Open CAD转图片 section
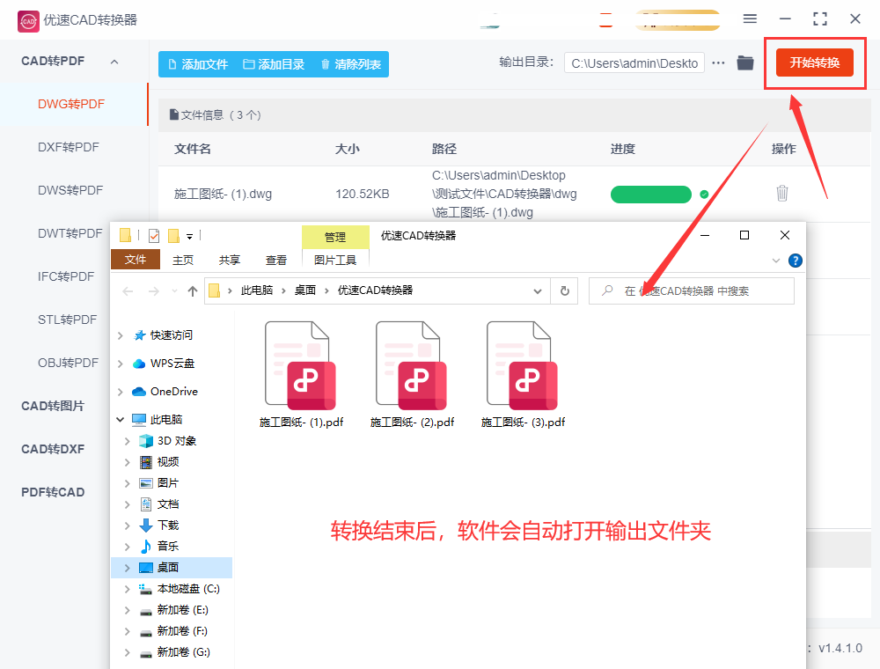The image size is (880, 669). point(53,406)
